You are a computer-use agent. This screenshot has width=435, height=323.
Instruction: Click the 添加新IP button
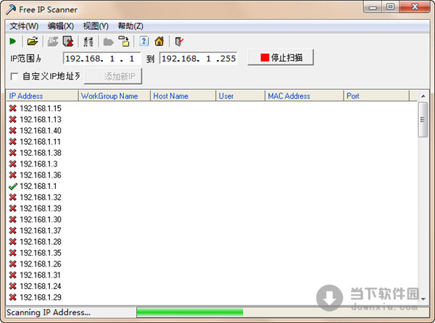(113, 77)
